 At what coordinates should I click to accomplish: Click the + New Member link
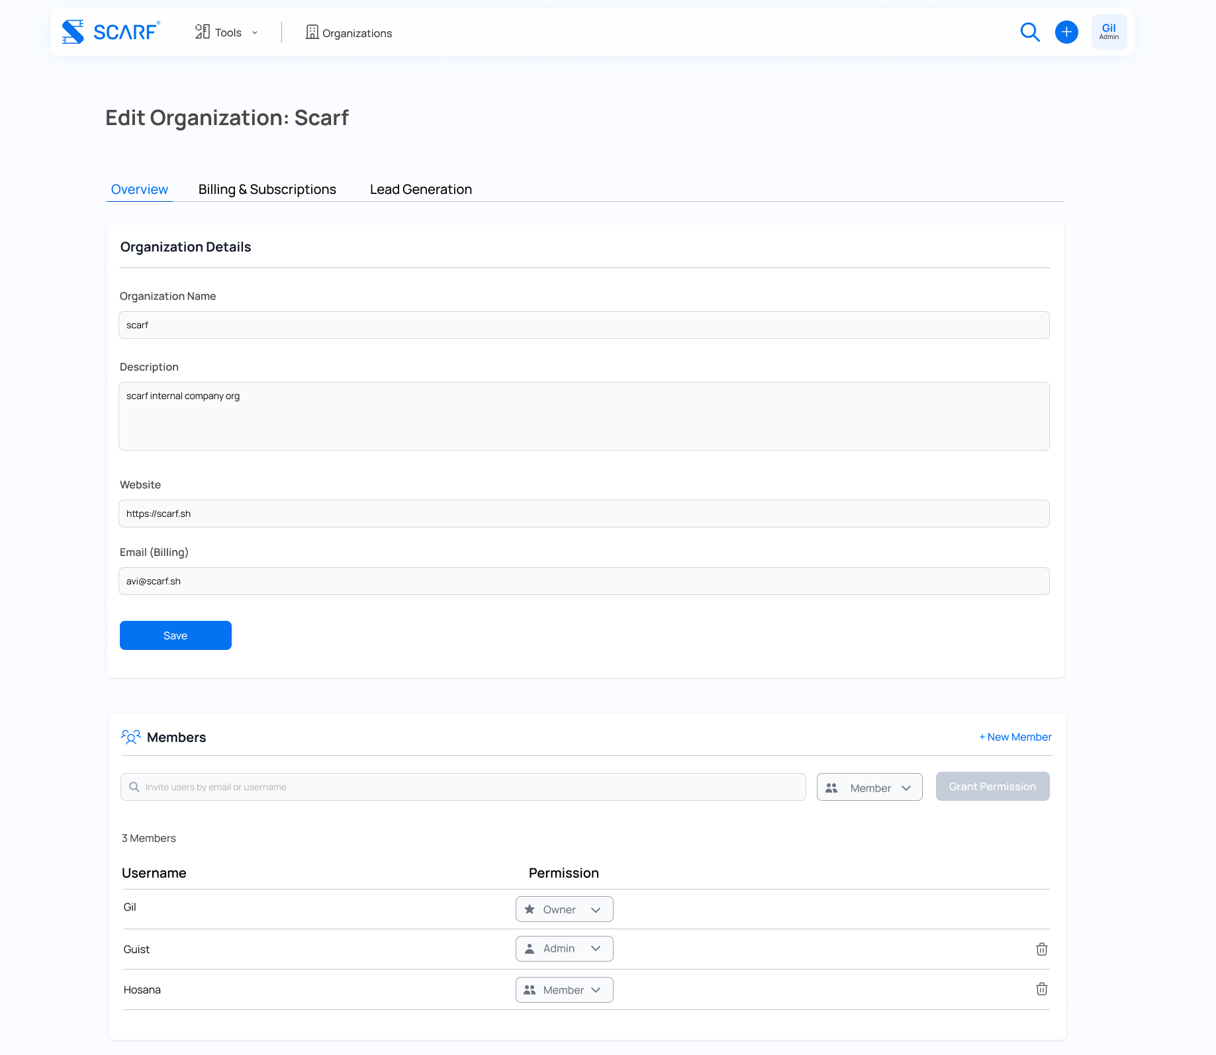1015,737
